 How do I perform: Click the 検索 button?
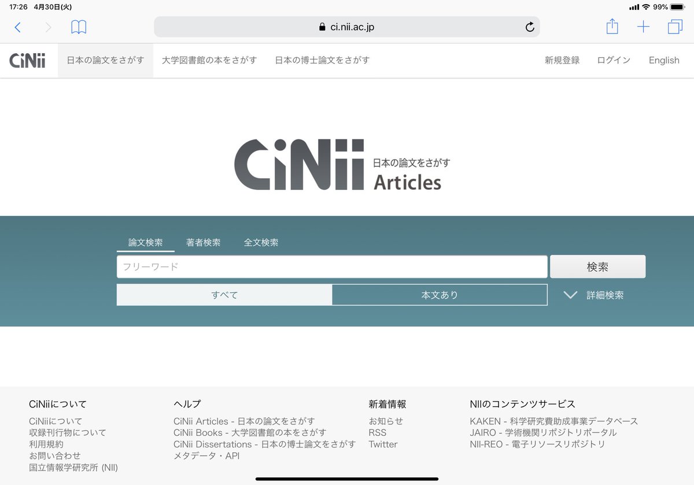click(x=597, y=267)
